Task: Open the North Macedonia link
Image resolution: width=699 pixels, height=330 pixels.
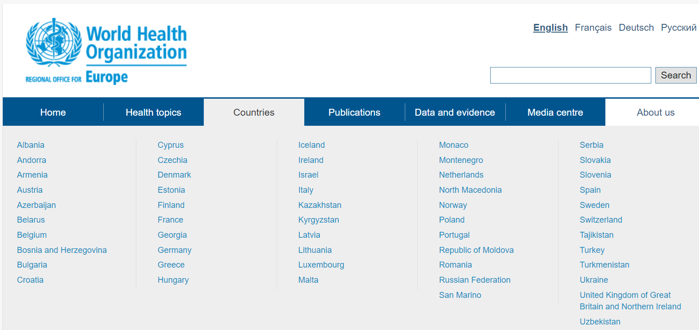Action: coord(470,190)
